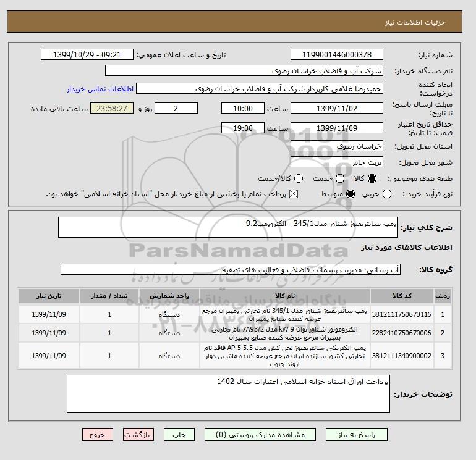This screenshot has height=460, width=476.
Task: Click the quantity cell in row 2
Action: pyautogui.click(x=109, y=333)
